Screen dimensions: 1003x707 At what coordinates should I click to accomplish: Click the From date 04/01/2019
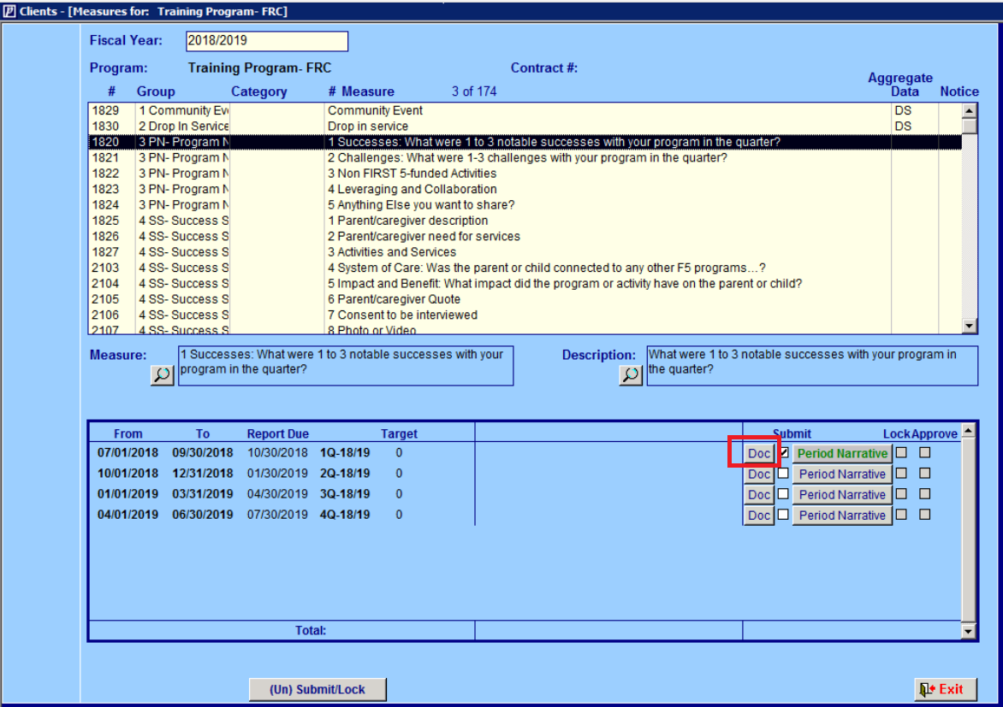click(x=128, y=515)
